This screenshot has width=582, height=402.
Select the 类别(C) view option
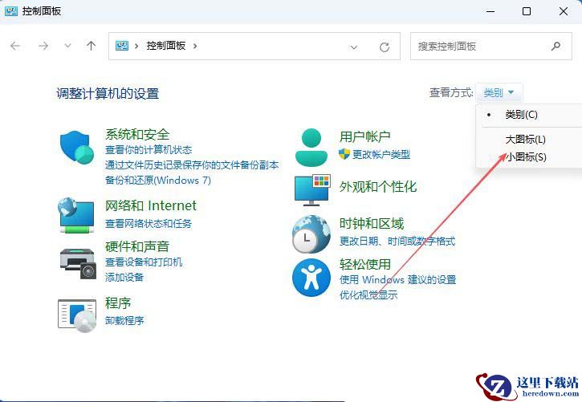pyautogui.click(x=521, y=115)
